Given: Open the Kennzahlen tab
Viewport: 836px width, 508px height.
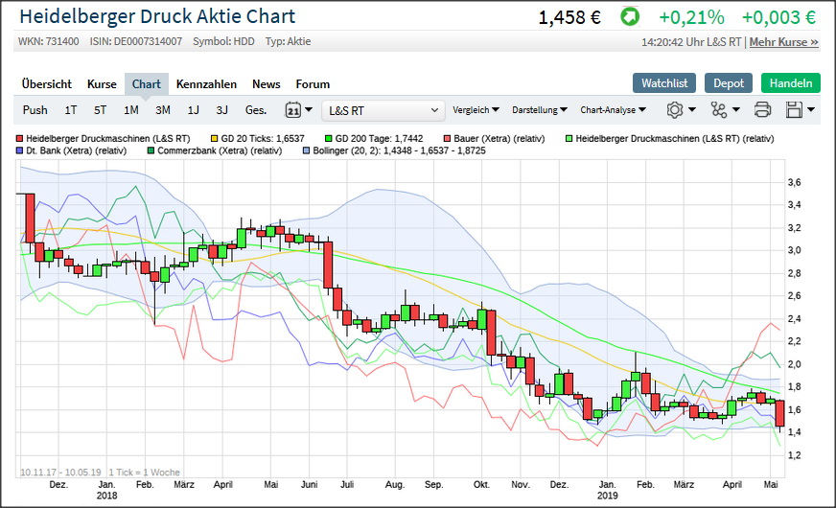Looking at the screenshot, I should pos(206,84).
